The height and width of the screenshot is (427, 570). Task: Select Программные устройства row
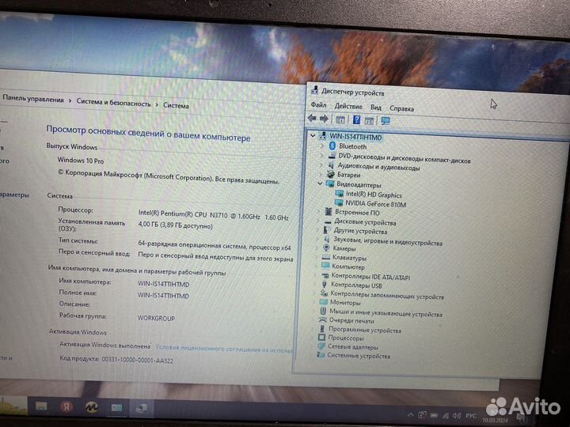[x=365, y=330]
